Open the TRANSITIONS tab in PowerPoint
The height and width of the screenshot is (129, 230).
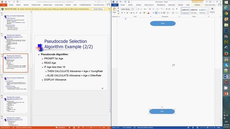coord(36,5)
